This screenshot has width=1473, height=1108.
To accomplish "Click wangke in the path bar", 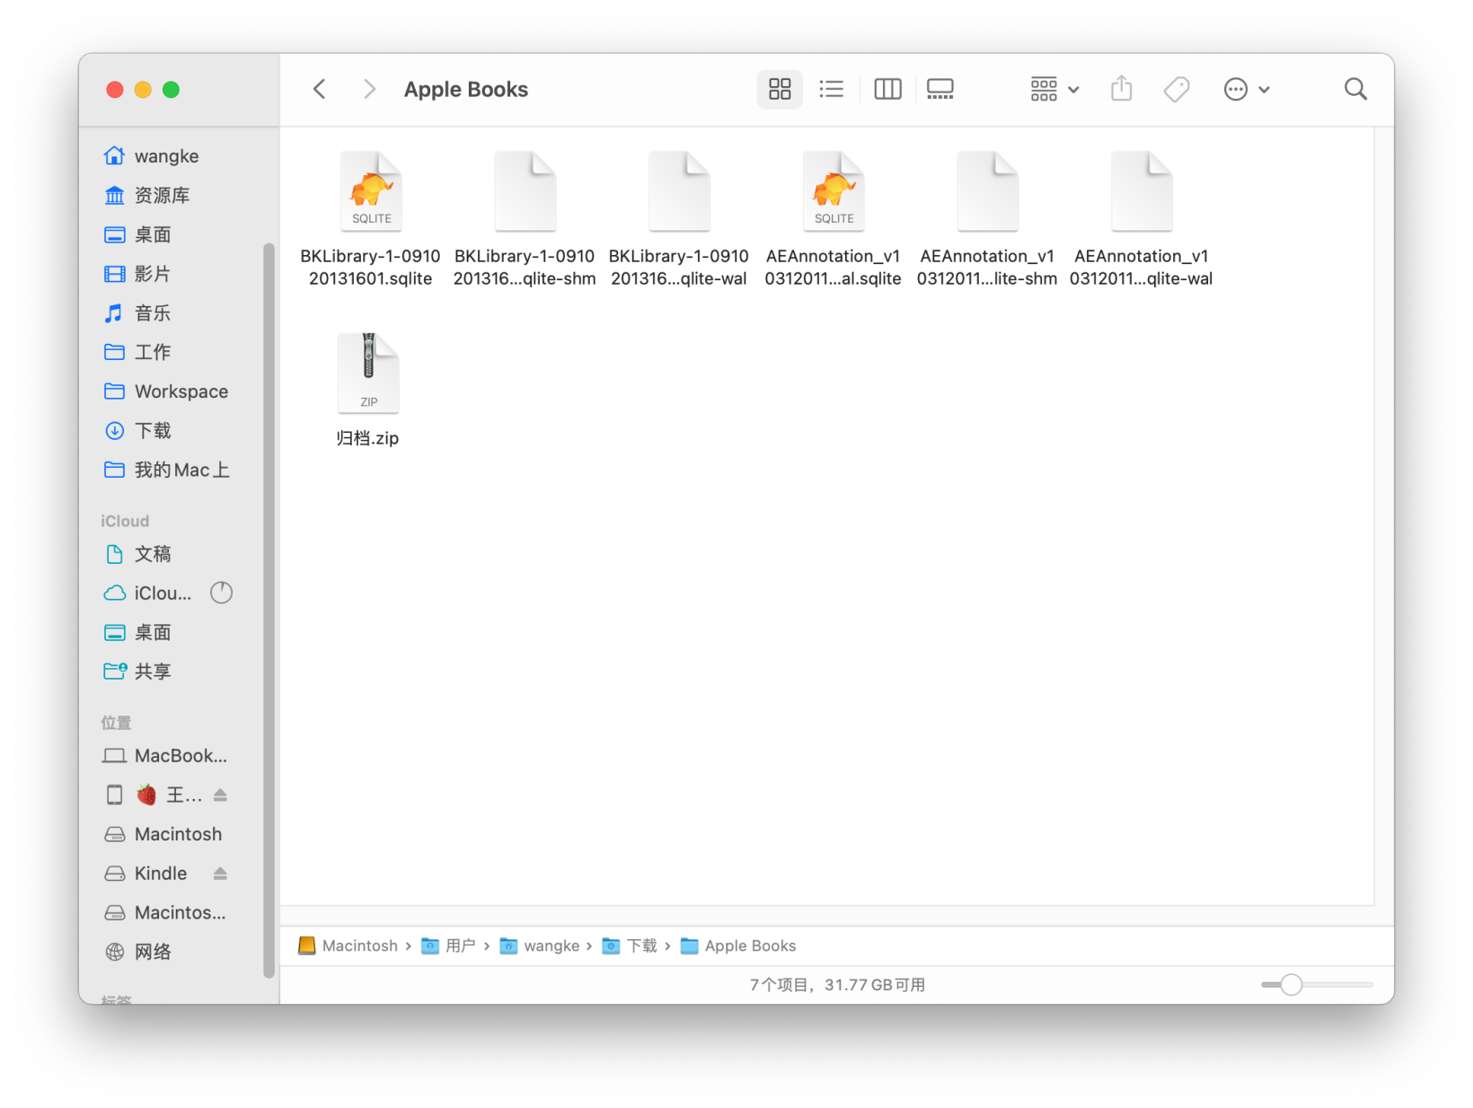I will tap(551, 945).
